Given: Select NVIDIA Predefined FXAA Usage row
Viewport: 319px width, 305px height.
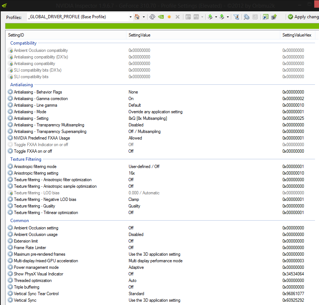Looking at the screenshot, I should click(161, 138).
